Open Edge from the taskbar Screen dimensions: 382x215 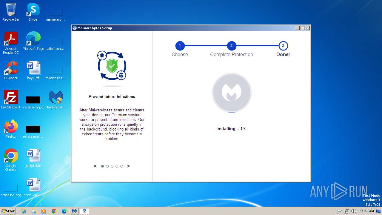[x=64, y=211]
